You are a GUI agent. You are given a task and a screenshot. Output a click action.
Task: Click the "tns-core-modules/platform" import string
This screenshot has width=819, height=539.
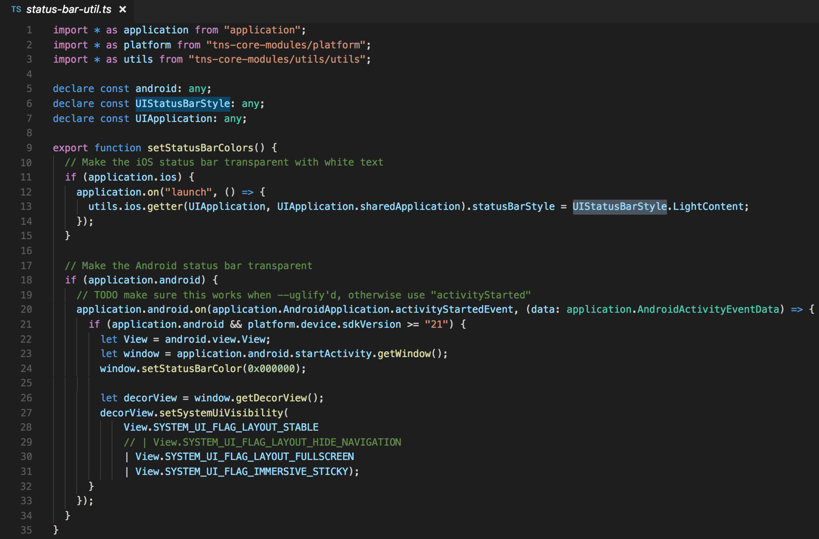point(286,45)
